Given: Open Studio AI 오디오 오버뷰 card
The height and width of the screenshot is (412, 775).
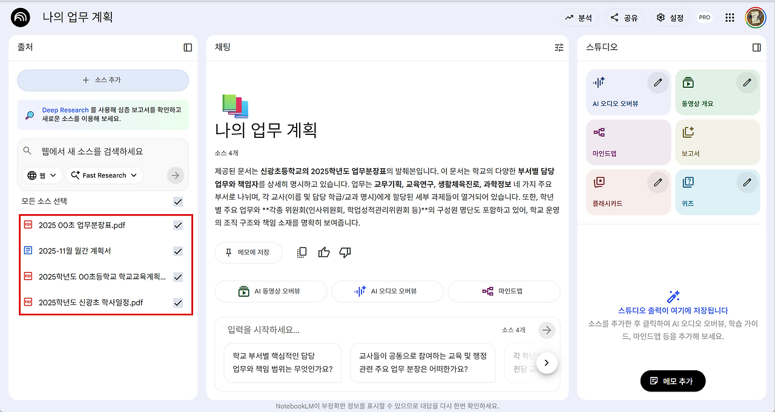Looking at the screenshot, I should (x=628, y=92).
